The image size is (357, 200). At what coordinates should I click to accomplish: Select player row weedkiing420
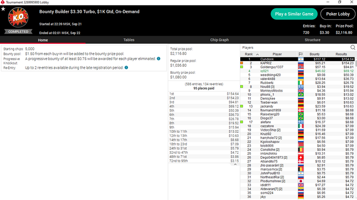[x=297, y=75]
